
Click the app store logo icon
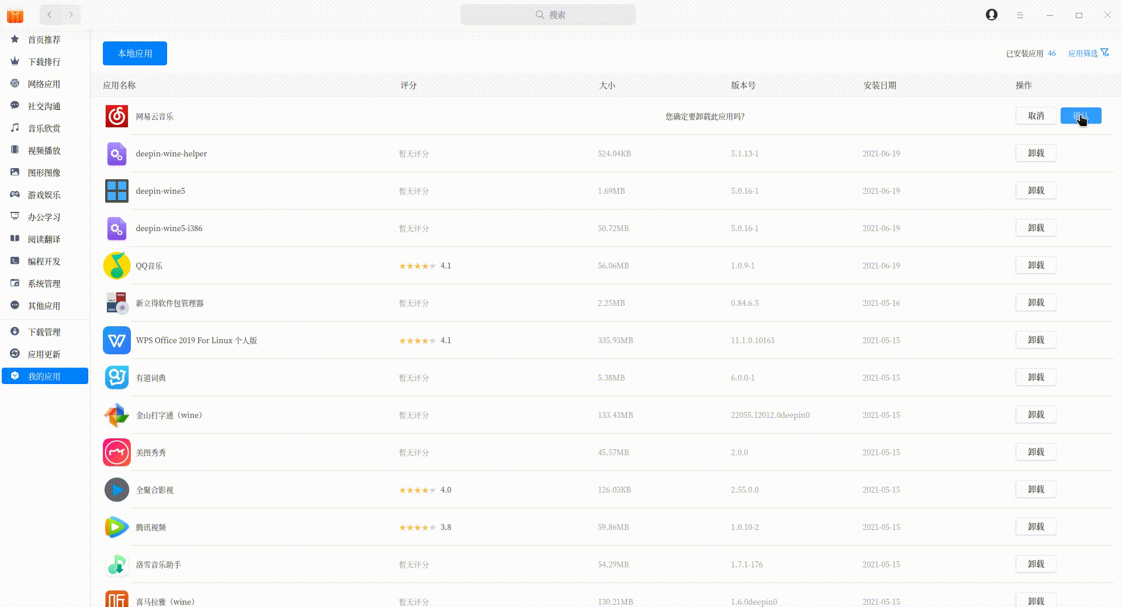click(x=15, y=15)
